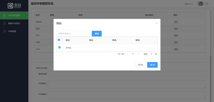Click the name zhang in the table

coord(68,48)
